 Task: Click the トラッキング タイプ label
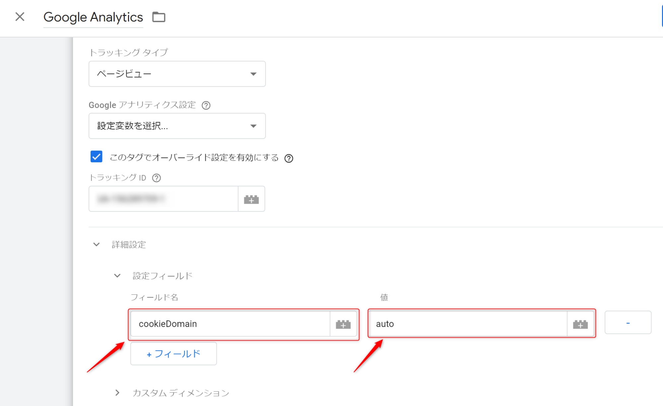click(x=128, y=52)
